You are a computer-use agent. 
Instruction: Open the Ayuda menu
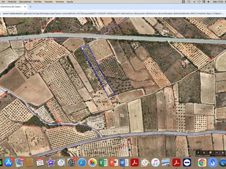pos(70,2)
